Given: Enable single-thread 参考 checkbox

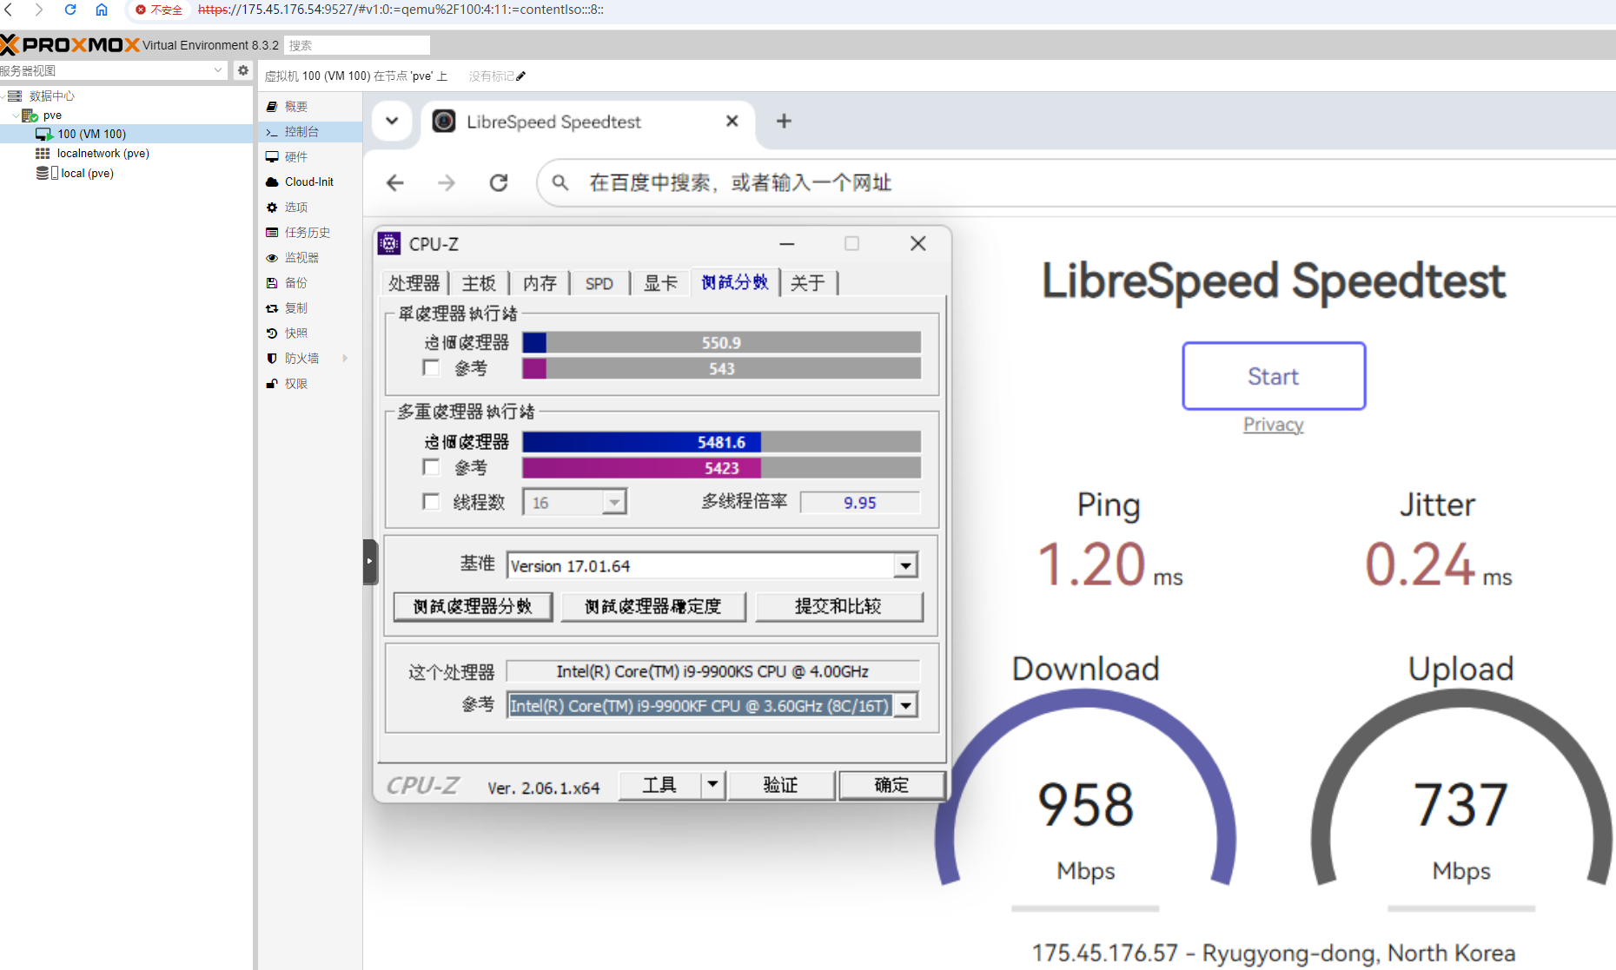Looking at the screenshot, I should tap(431, 368).
